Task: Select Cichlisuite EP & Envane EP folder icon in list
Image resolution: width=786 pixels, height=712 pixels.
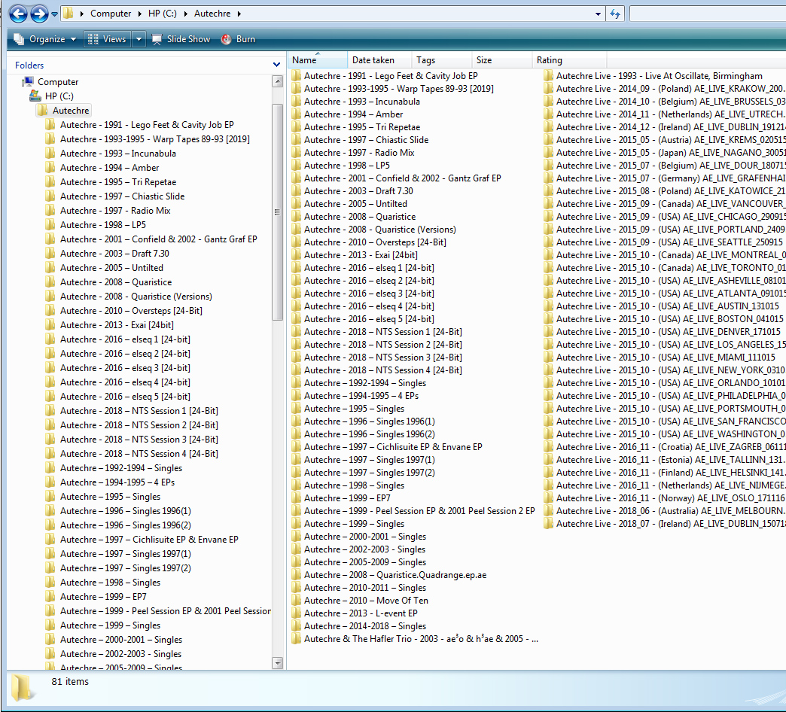Action: (296, 446)
